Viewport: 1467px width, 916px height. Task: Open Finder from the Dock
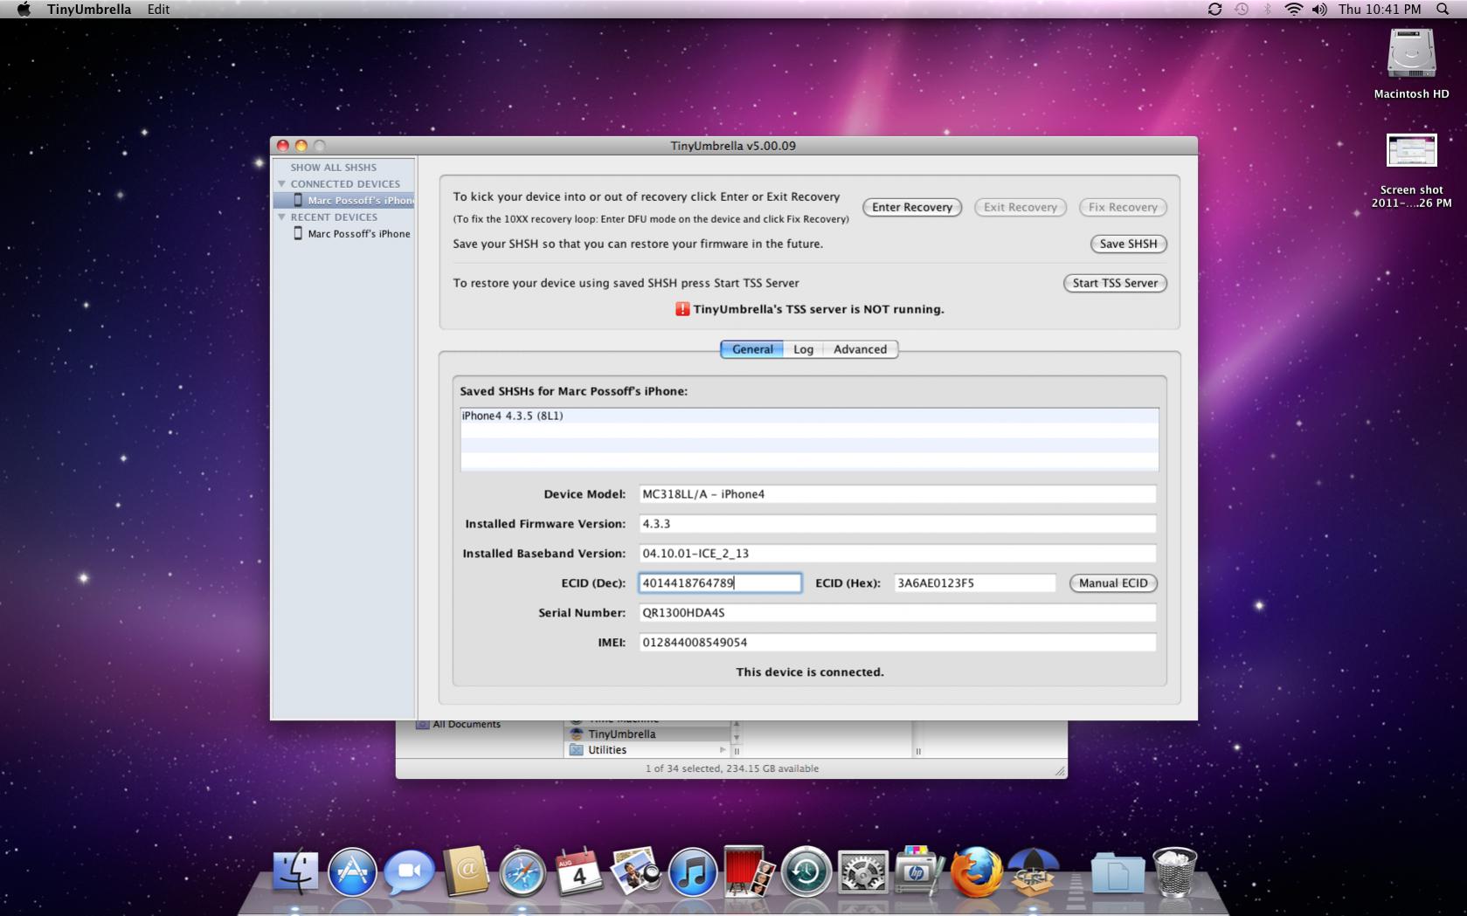point(295,871)
